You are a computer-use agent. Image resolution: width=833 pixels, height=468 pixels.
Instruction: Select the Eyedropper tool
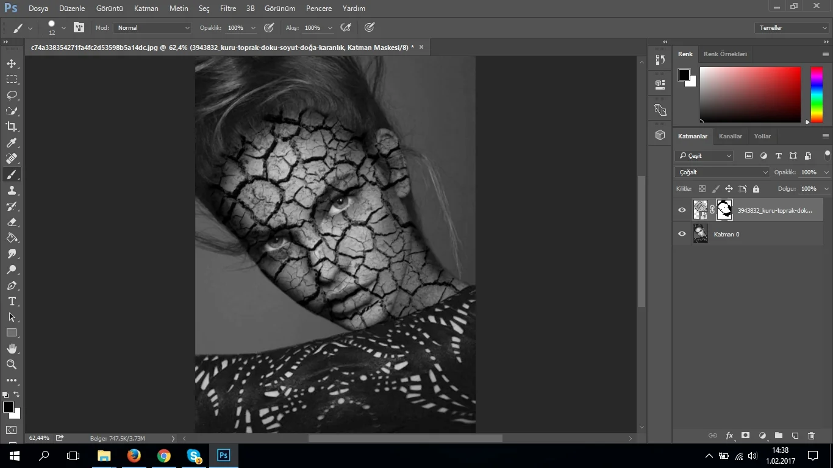[12, 143]
